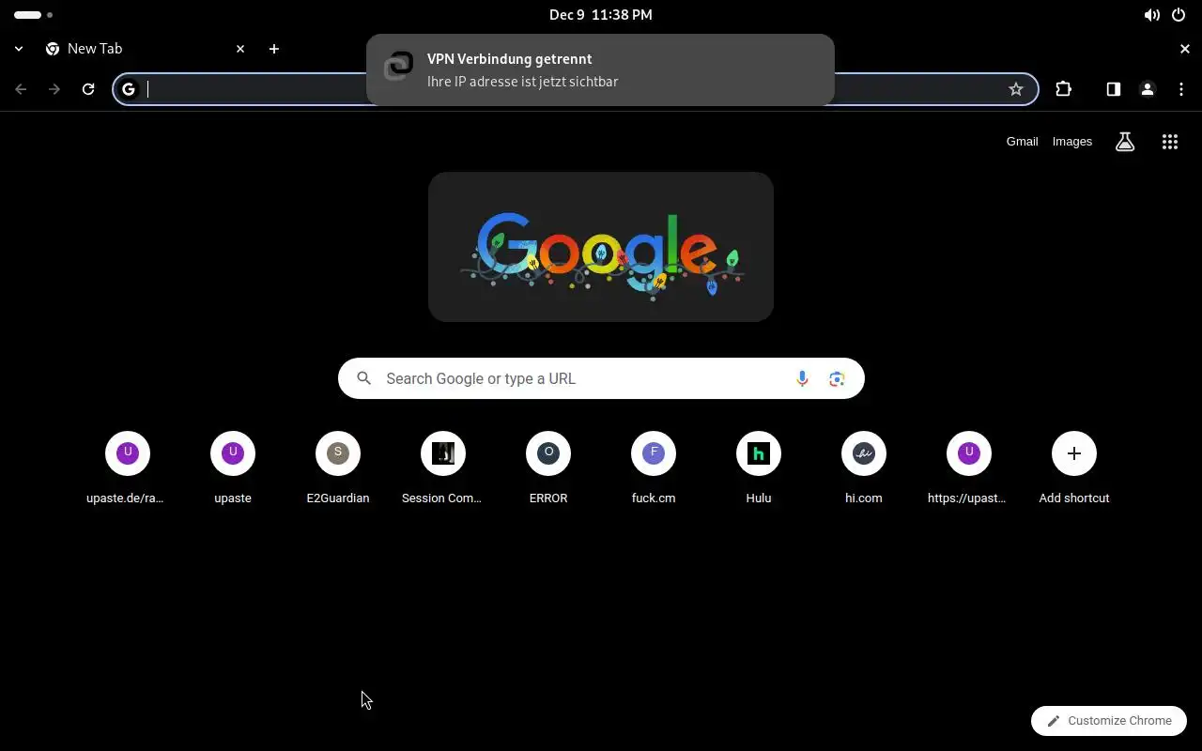
Task: Open the fuck.cm shortcut tile
Action: tap(654, 468)
